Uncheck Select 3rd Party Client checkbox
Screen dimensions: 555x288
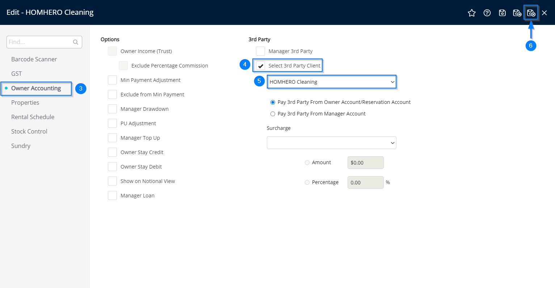[x=261, y=66]
